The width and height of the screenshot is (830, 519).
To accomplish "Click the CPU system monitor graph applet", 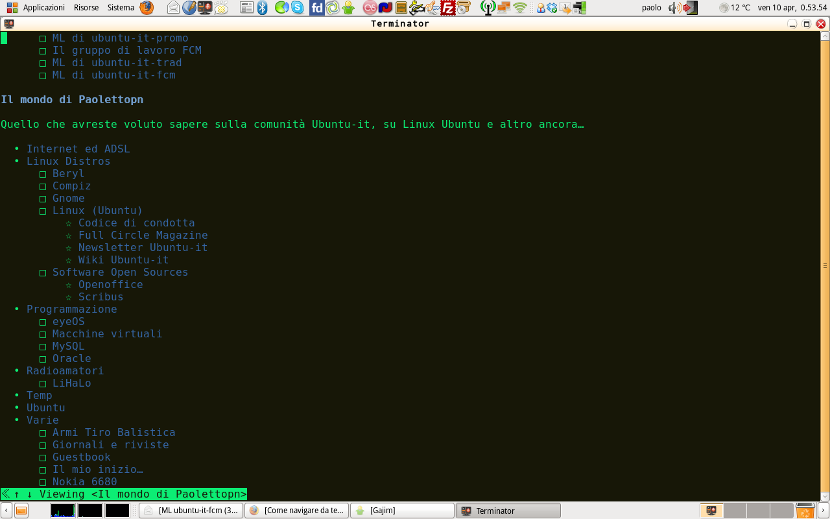I will tap(63, 511).
